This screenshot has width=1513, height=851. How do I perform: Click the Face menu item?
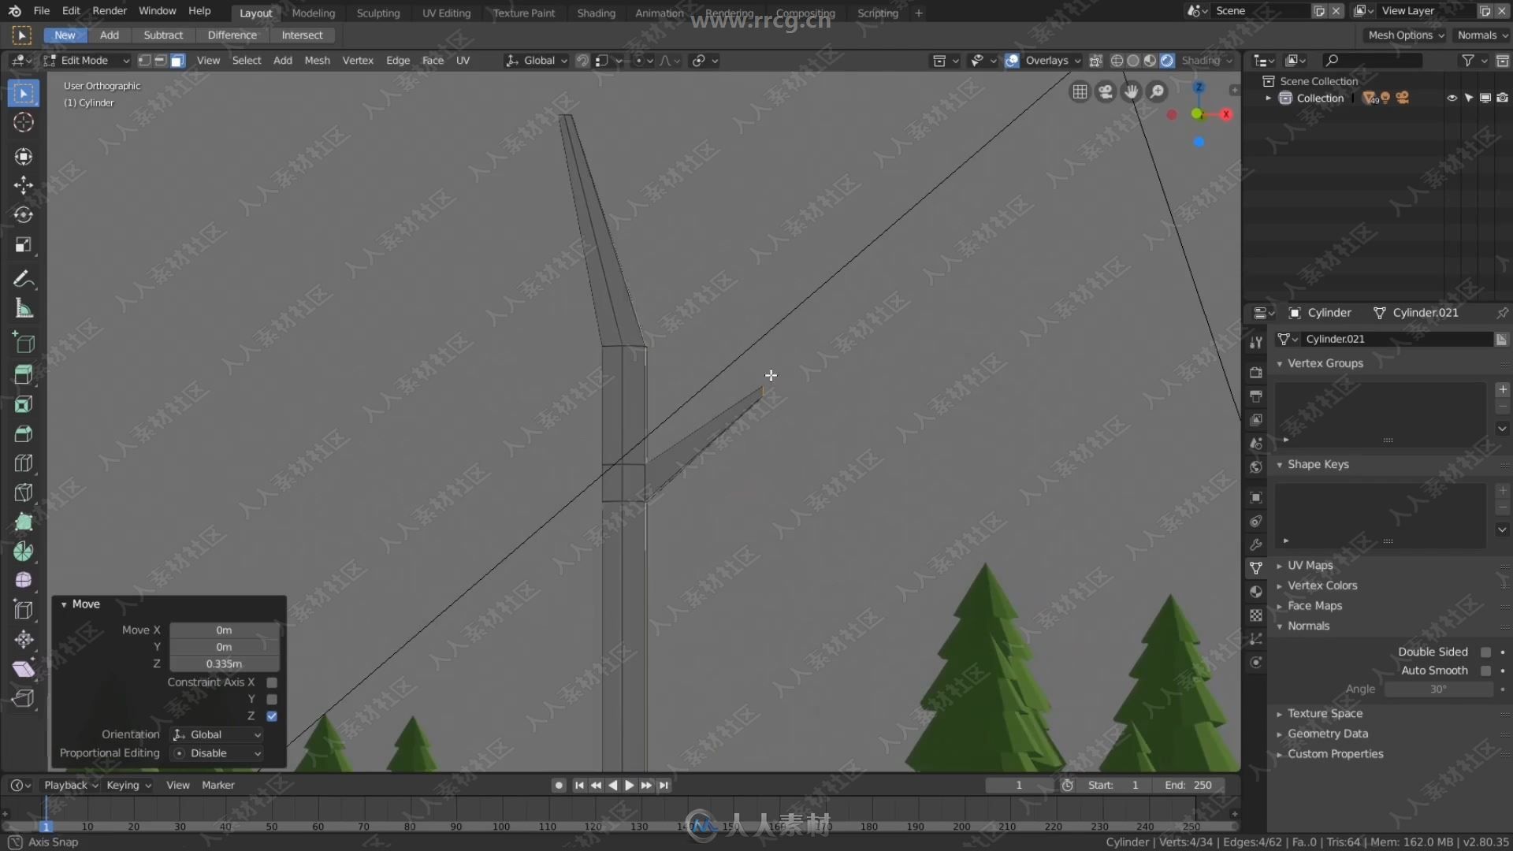point(431,60)
